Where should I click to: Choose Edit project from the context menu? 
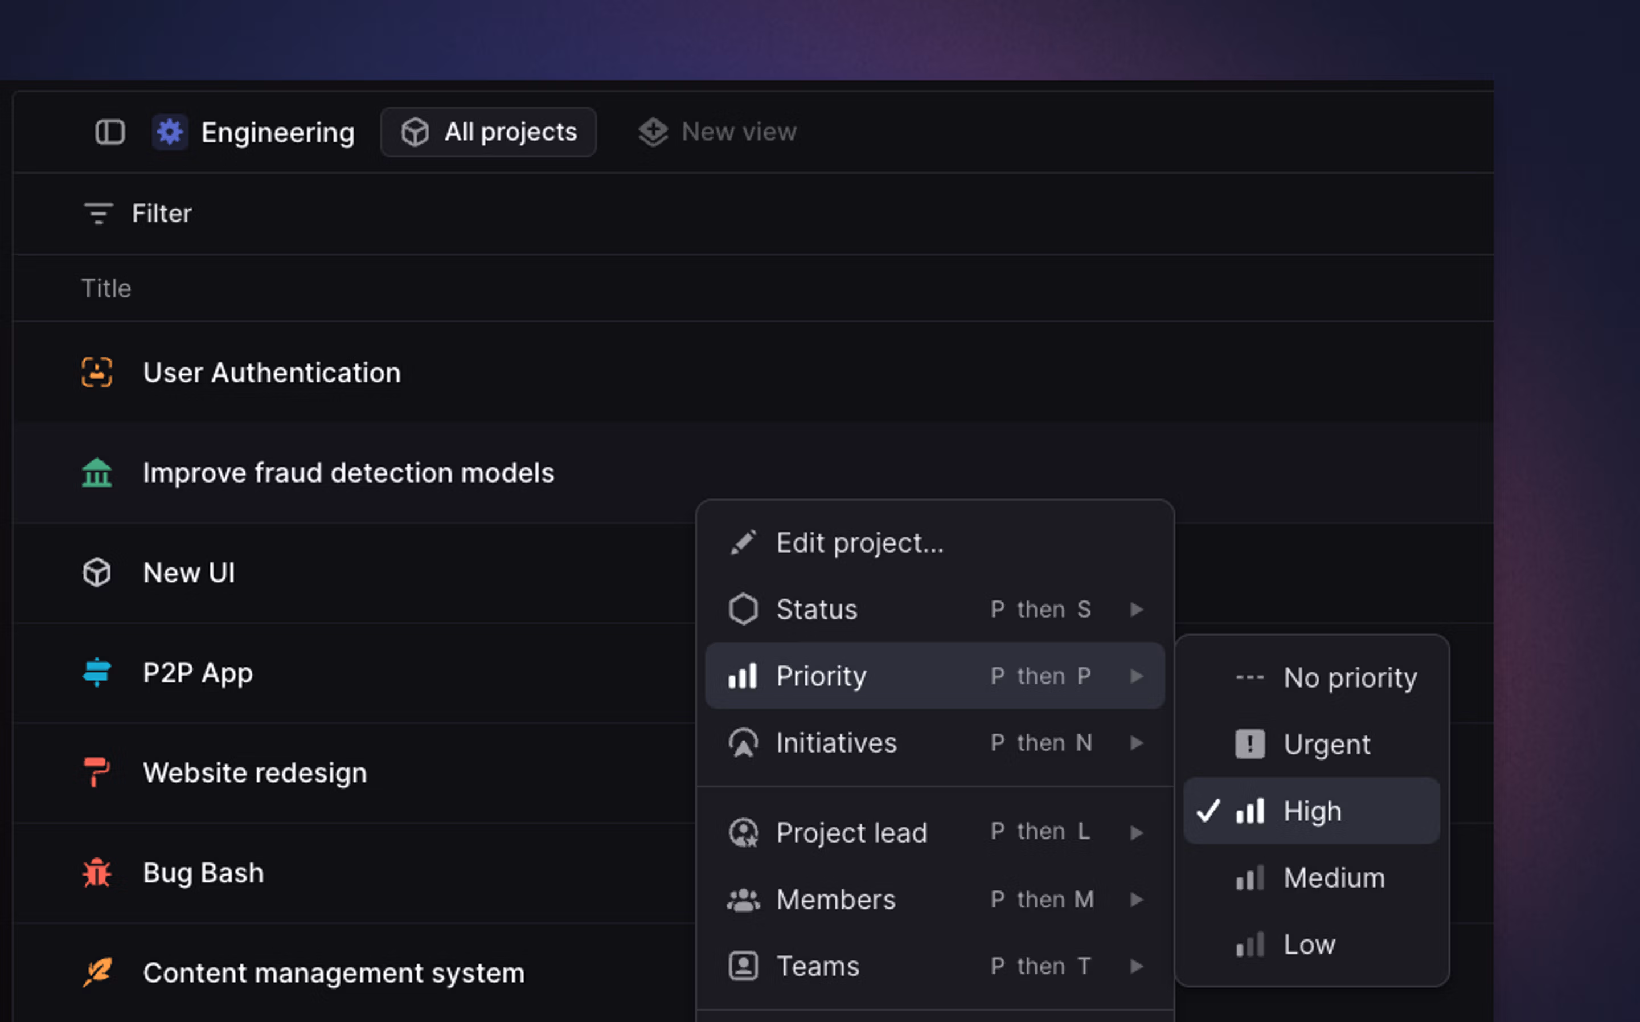(860, 542)
